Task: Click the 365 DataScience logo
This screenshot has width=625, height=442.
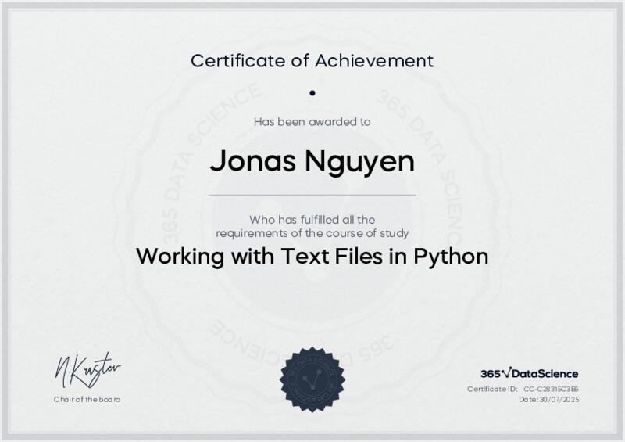Action: (529, 374)
